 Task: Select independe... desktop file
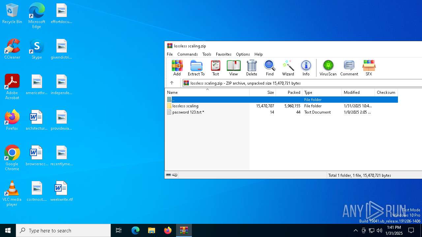61,85
